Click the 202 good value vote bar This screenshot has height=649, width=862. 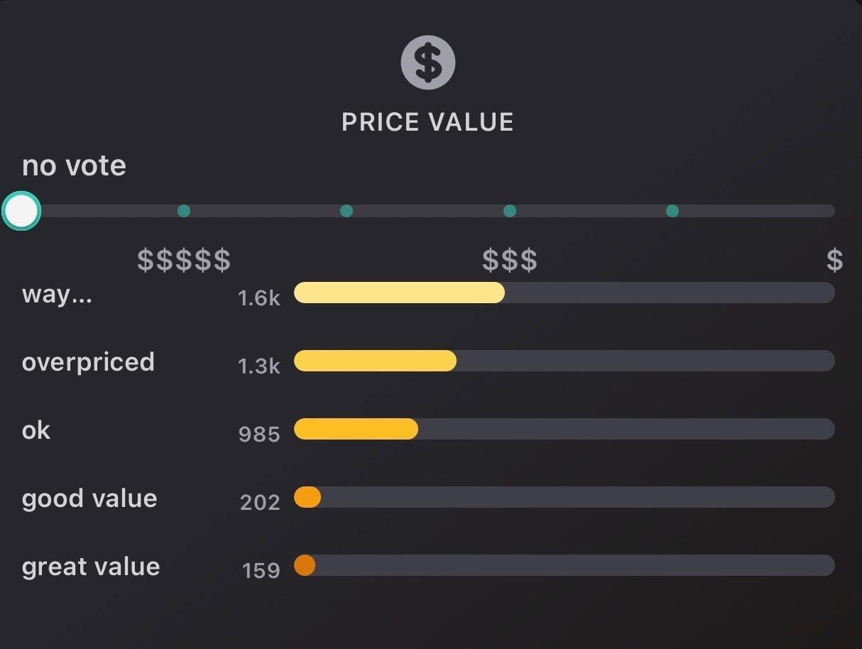307,497
